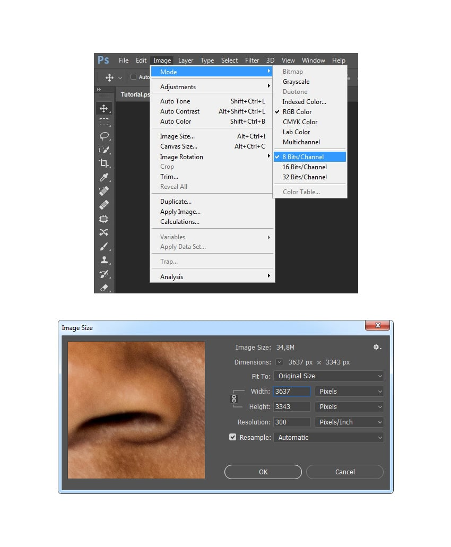Open the Edit menu
This screenshot has width=451, height=547.
[x=141, y=60]
